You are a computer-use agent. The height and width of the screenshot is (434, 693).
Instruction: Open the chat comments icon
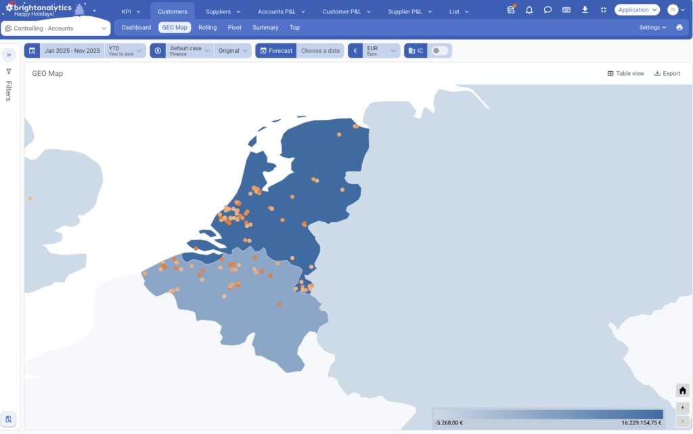[x=547, y=10]
